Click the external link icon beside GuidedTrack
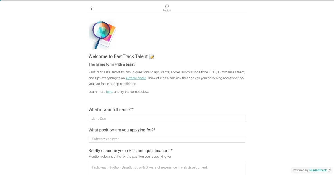This screenshot has width=334, height=175. click(x=329, y=170)
